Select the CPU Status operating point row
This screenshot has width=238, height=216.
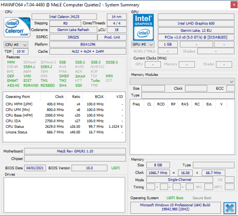(64, 126)
